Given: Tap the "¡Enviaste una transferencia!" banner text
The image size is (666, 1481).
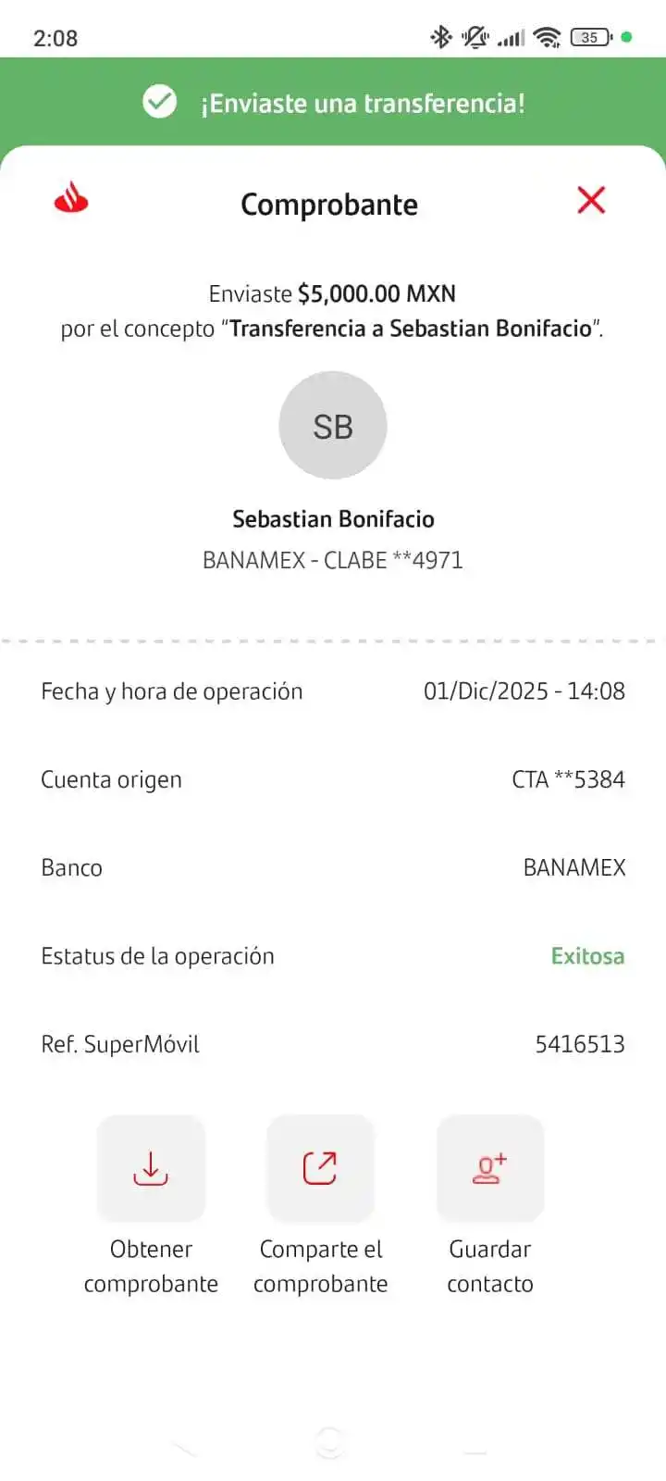Looking at the screenshot, I should [363, 103].
